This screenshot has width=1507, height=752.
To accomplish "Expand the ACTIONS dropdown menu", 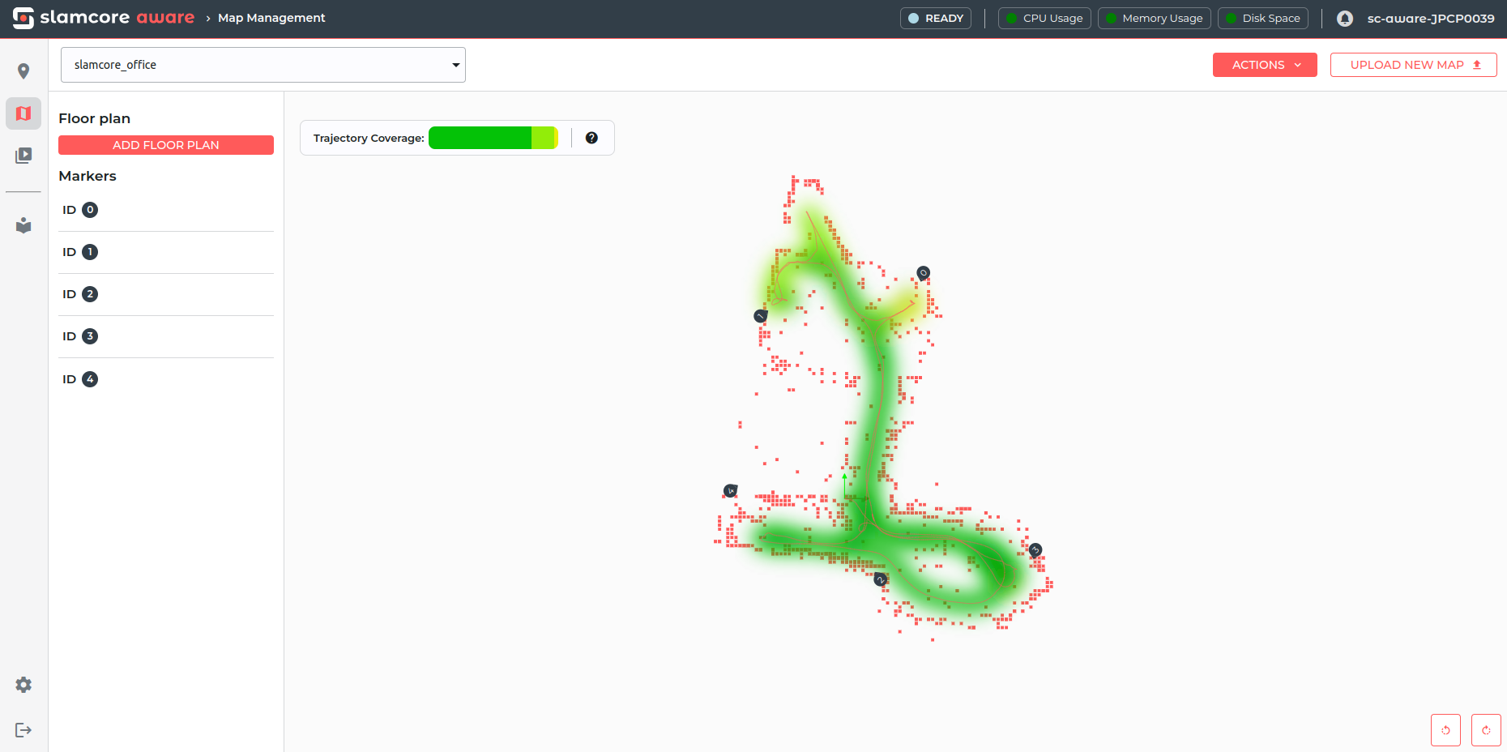I will pos(1265,65).
